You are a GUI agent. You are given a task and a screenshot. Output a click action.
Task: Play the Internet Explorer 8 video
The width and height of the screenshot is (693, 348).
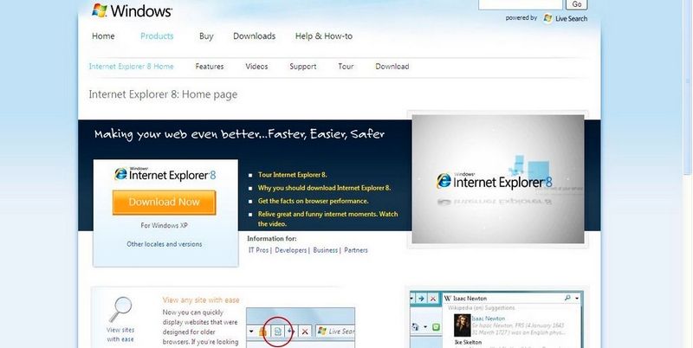(498, 179)
